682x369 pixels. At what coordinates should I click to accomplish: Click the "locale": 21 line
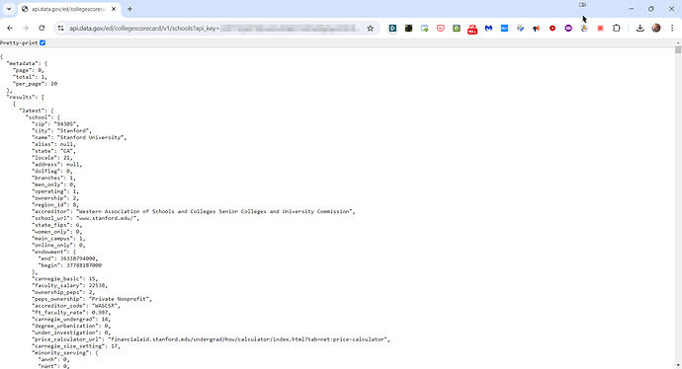tap(52, 158)
